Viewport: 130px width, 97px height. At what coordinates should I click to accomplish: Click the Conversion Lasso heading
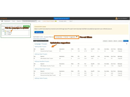pyautogui.click(x=40, y=27)
